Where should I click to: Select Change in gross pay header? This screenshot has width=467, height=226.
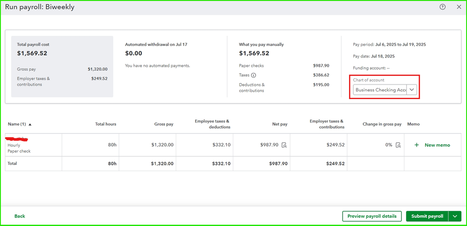(381, 124)
